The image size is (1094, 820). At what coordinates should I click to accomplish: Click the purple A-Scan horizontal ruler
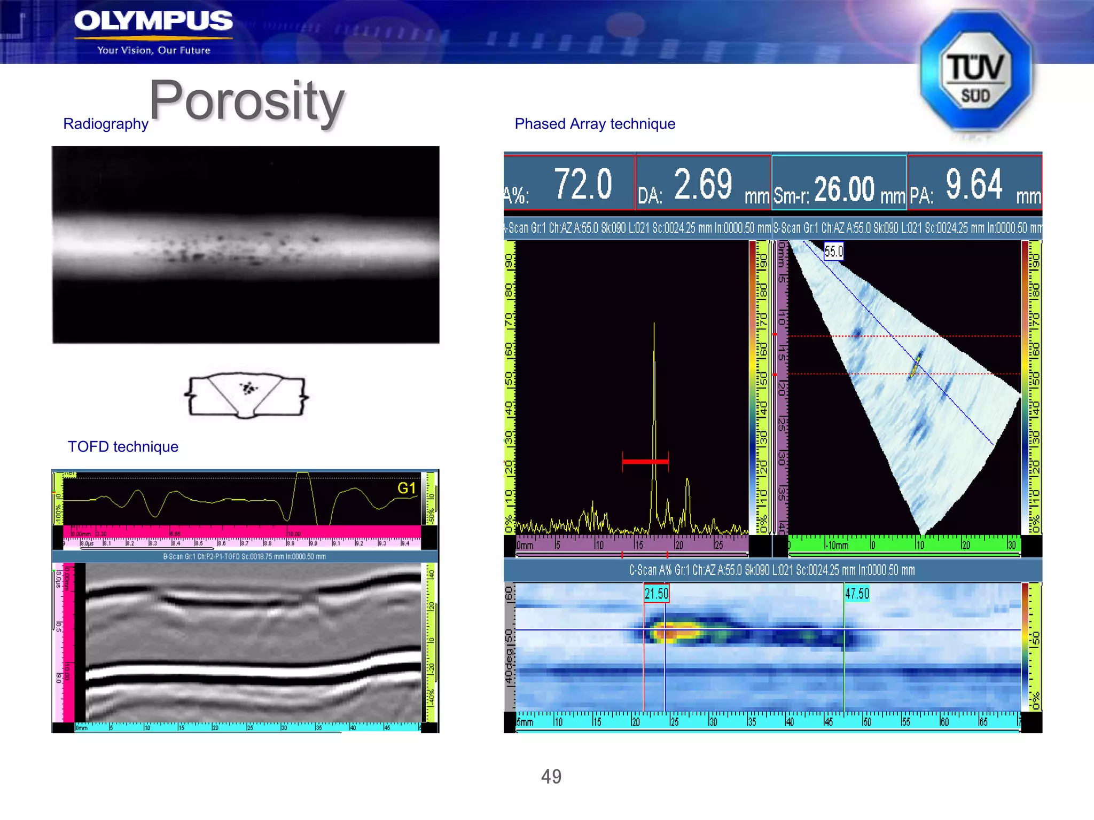[x=632, y=545]
